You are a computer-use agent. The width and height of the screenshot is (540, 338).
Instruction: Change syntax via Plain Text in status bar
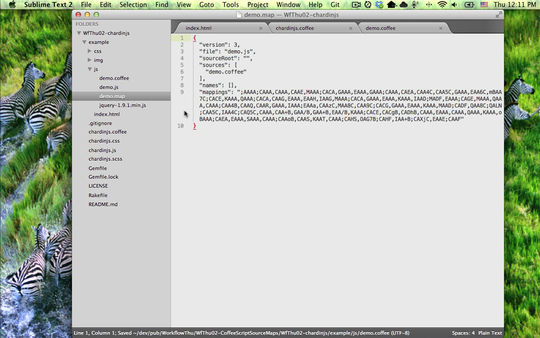(490, 333)
